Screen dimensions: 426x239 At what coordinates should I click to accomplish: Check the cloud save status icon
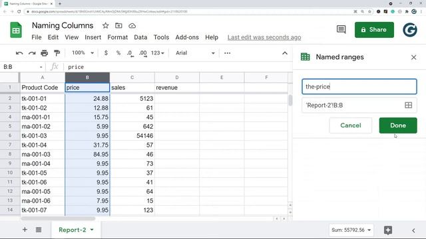[x=132, y=26]
